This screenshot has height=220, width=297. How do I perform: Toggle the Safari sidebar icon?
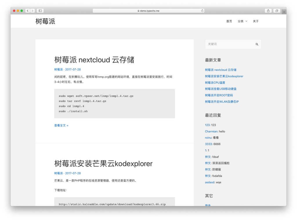click(40, 10)
